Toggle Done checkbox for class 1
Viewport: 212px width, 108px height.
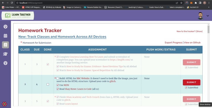coord(48,64)
